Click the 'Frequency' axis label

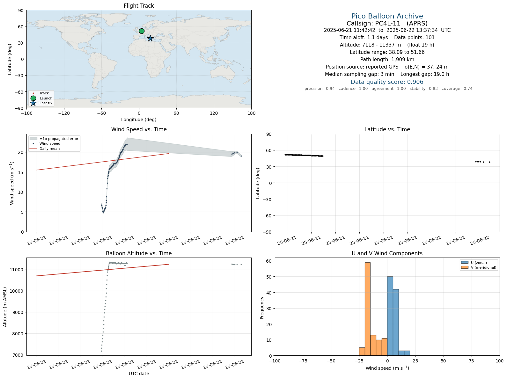click(x=262, y=308)
